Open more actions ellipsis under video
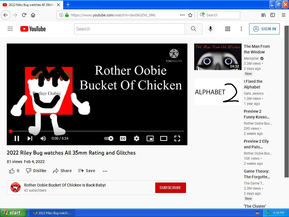289x217 pixels. click(105, 171)
